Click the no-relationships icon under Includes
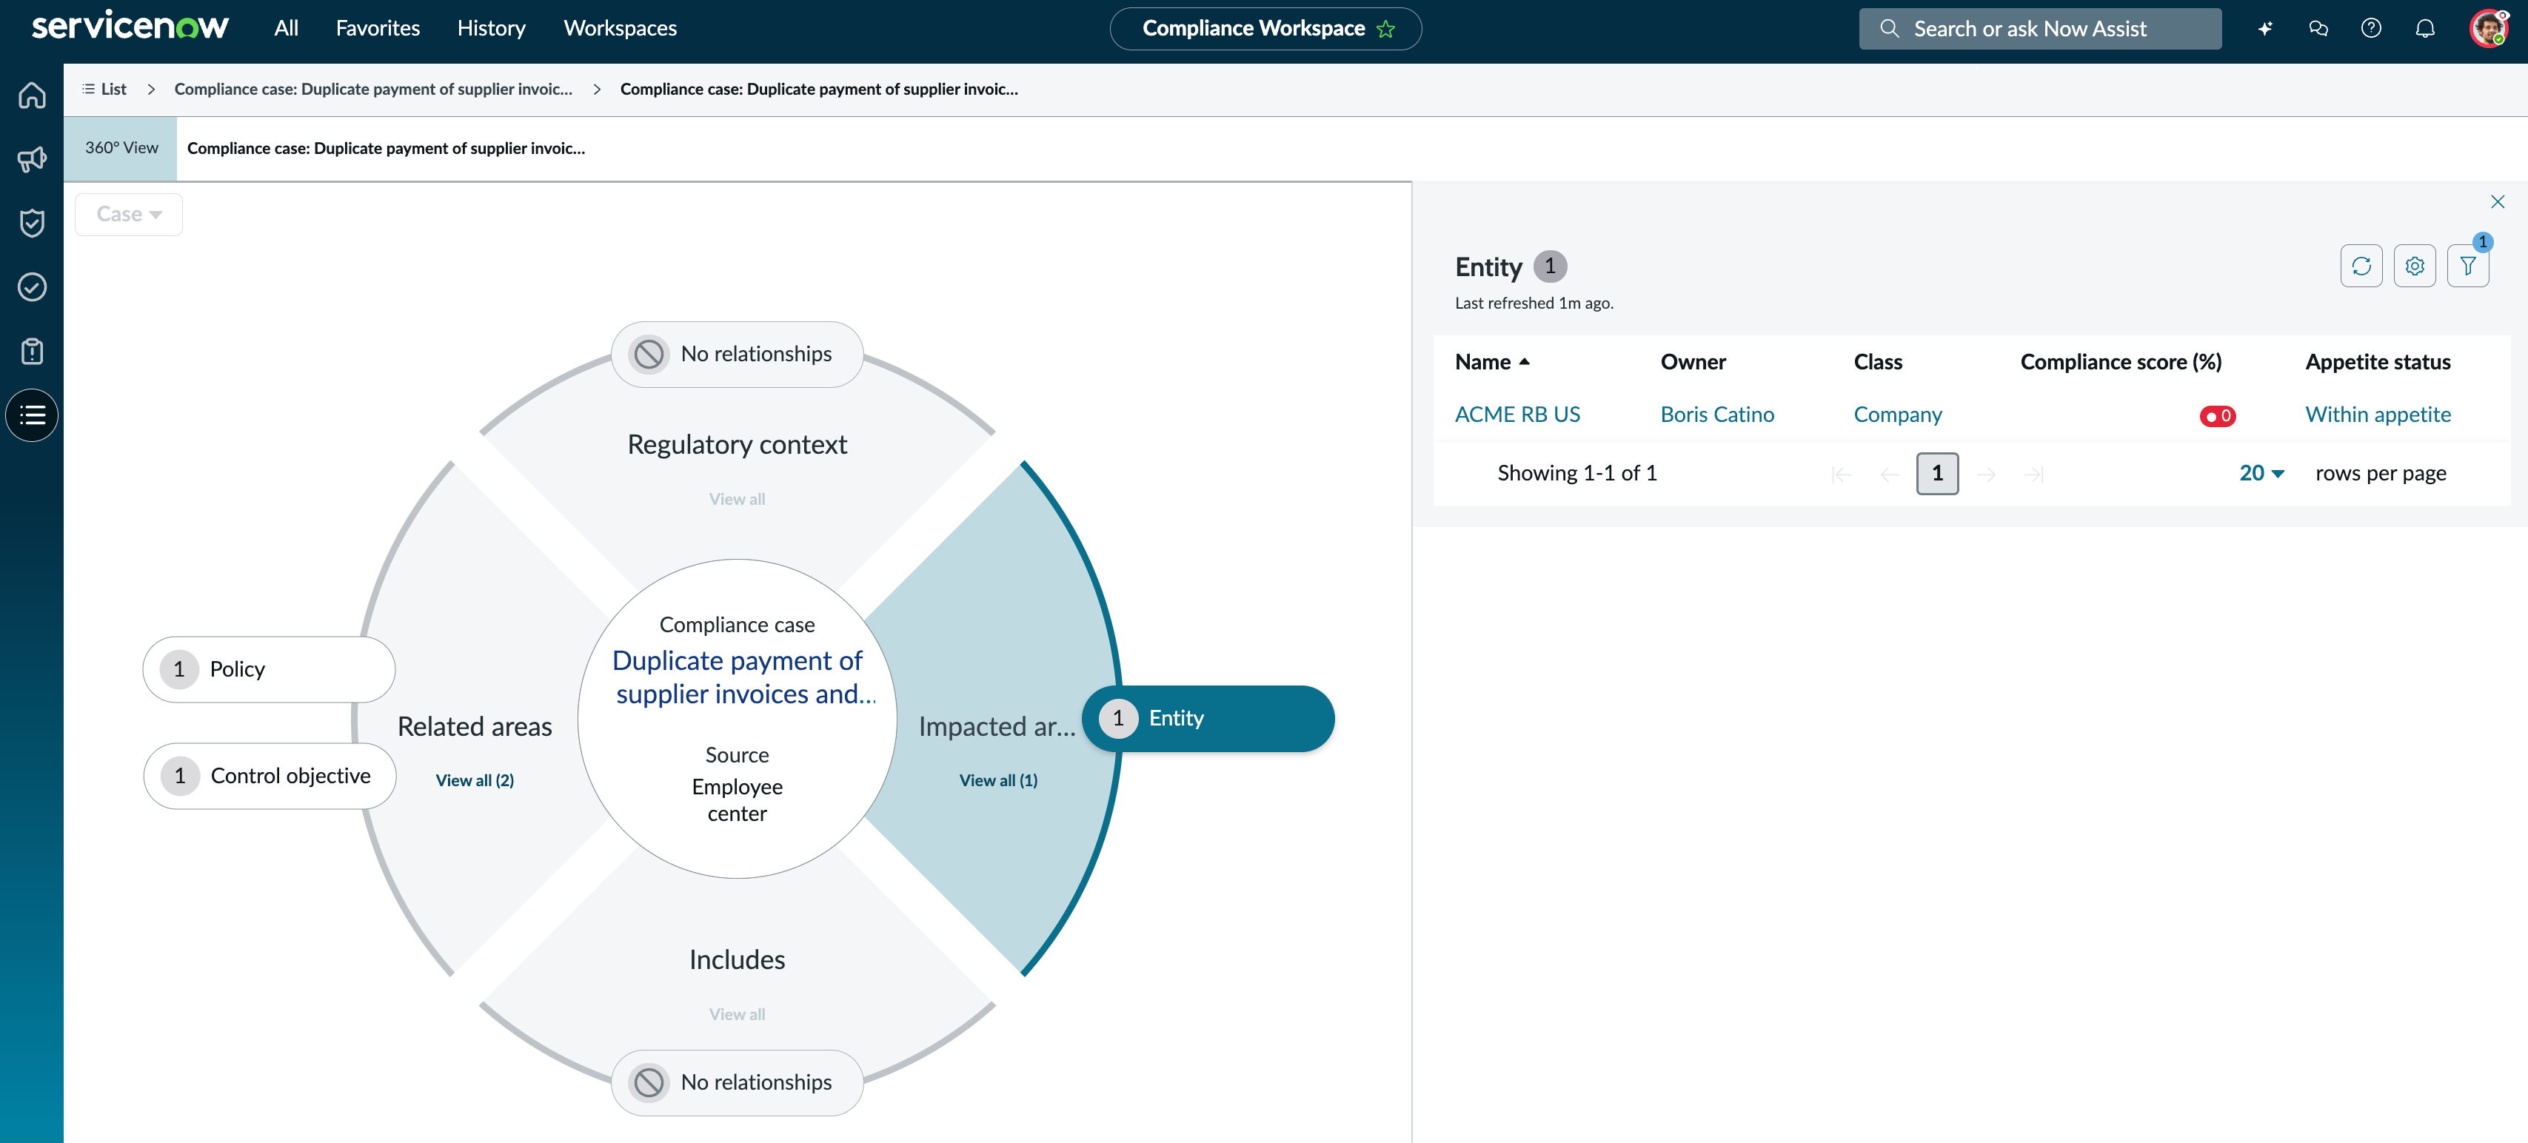Viewport: 2528px width, 1143px height. coord(649,1083)
